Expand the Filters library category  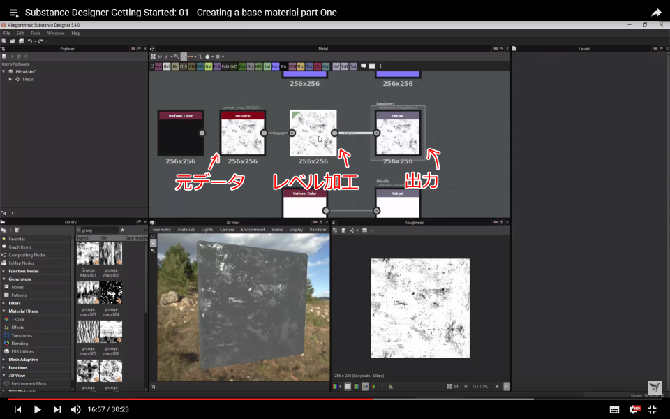tap(4, 303)
